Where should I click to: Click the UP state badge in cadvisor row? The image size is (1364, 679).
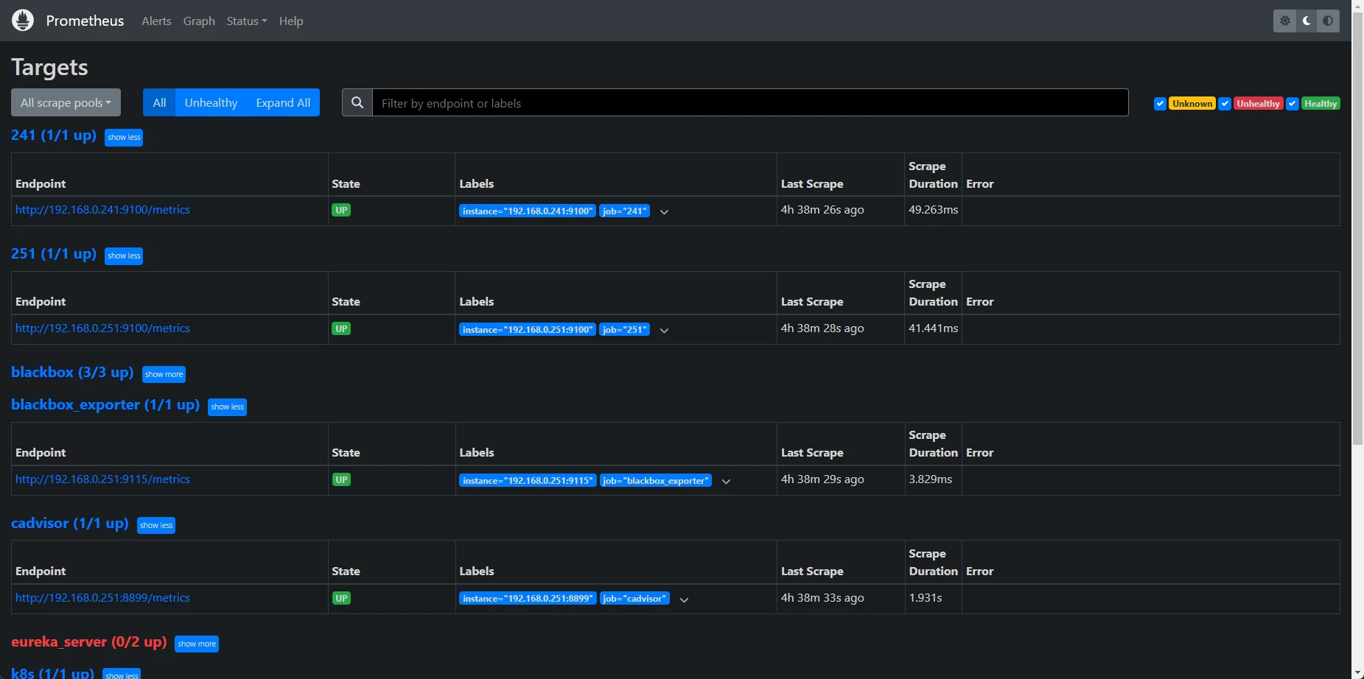coord(341,598)
